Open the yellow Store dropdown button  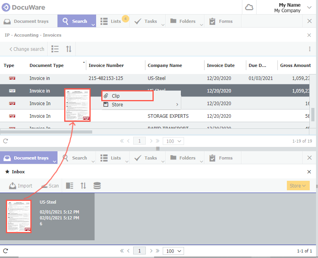tap(298, 186)
